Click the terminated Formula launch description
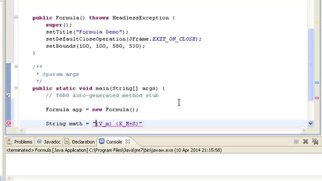 click(x=114, y=150)
